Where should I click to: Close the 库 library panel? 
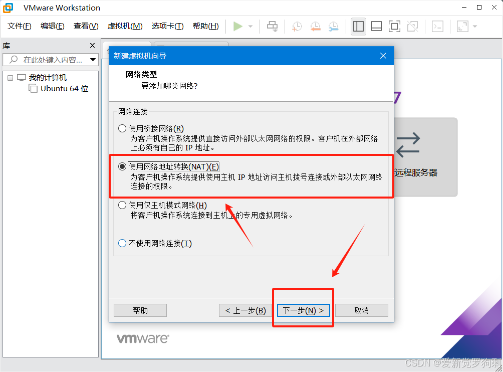click(x=92, y=46)
